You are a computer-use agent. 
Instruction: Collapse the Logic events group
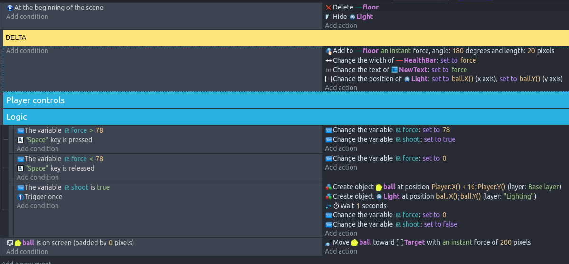pyautogui.click(x=17, y=117)
